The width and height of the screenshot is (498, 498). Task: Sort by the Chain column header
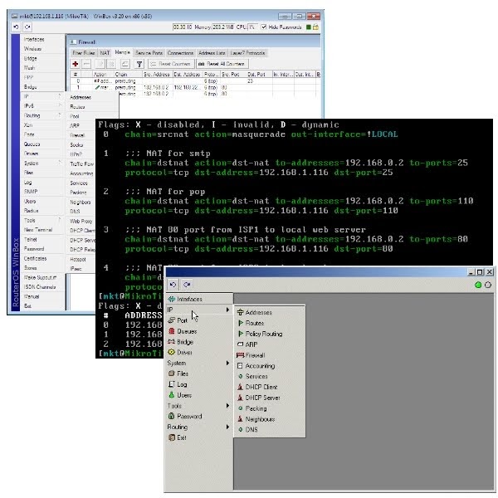[128, 75]
